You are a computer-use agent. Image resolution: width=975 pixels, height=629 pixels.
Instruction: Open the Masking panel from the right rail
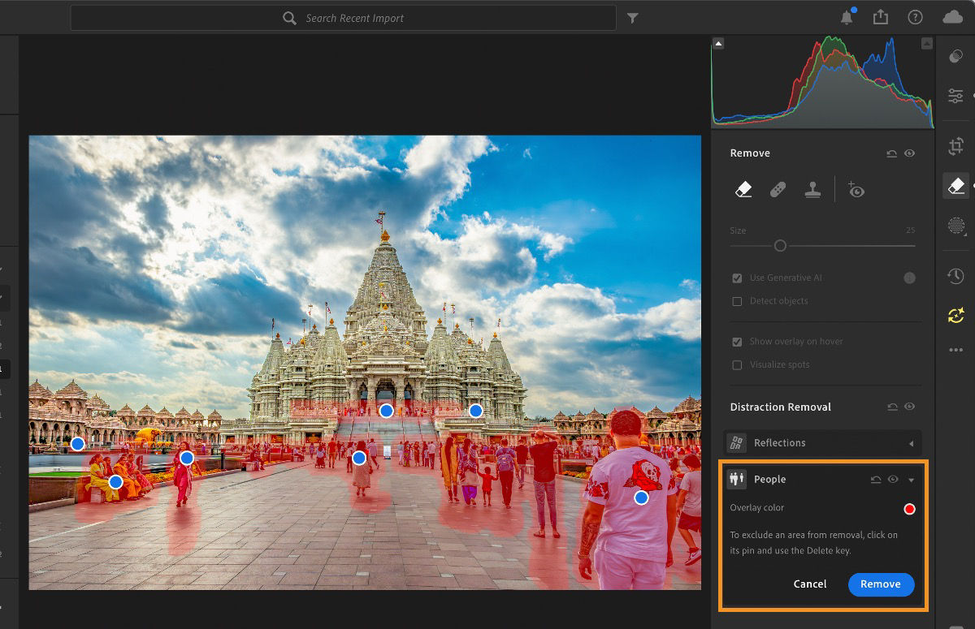pos(955,226)
